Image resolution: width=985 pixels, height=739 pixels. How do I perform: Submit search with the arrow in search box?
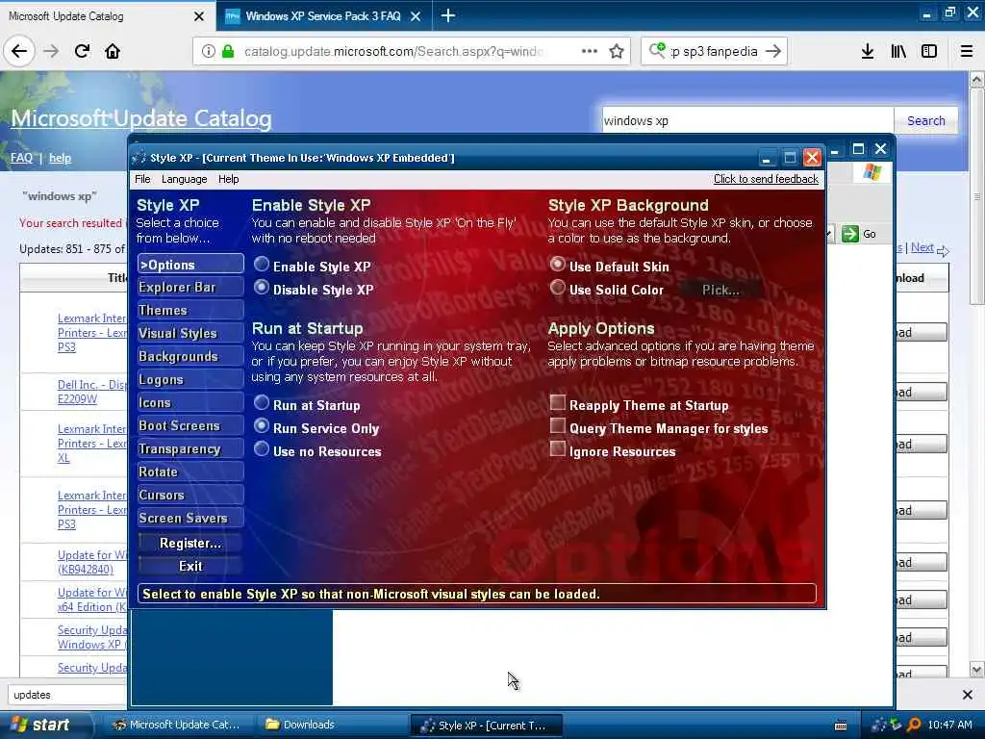(773, 52)
